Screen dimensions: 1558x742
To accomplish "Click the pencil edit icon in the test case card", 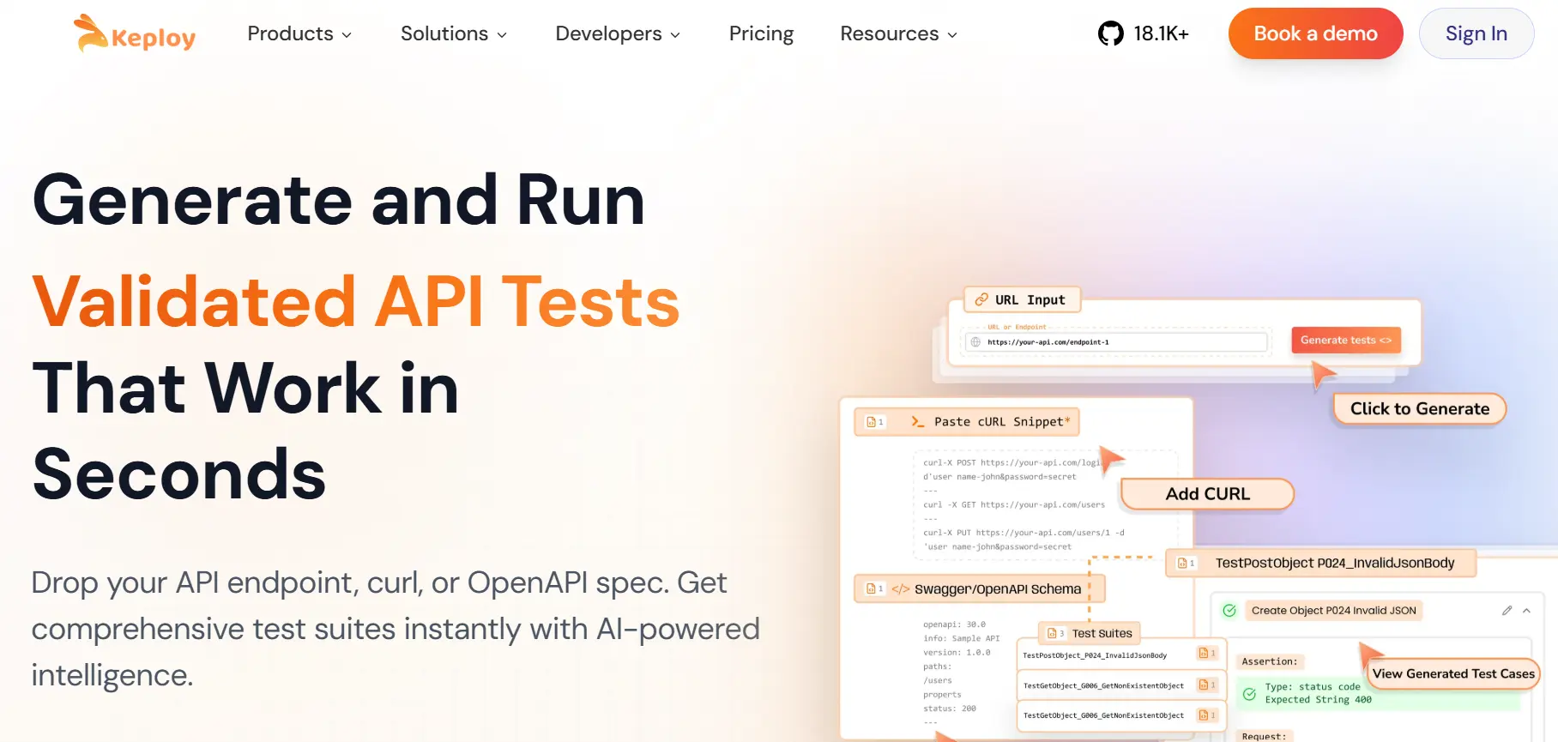I will tap(1507, 610).
